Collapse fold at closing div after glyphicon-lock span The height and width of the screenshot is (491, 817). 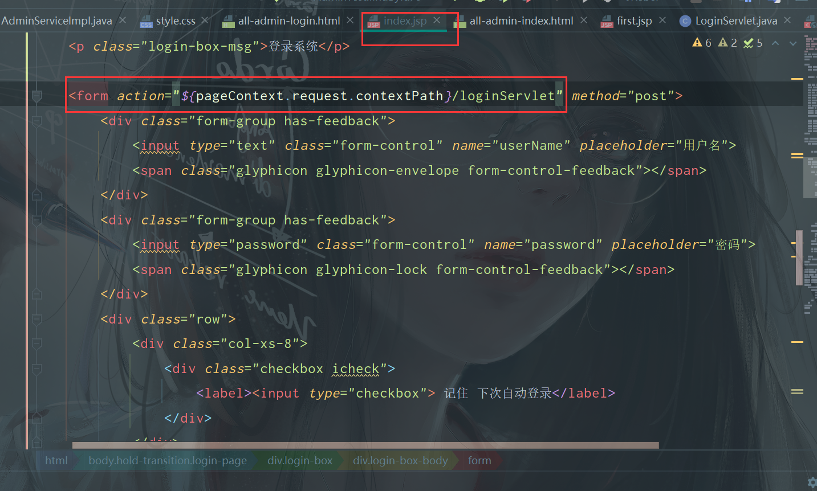(37, 294)
